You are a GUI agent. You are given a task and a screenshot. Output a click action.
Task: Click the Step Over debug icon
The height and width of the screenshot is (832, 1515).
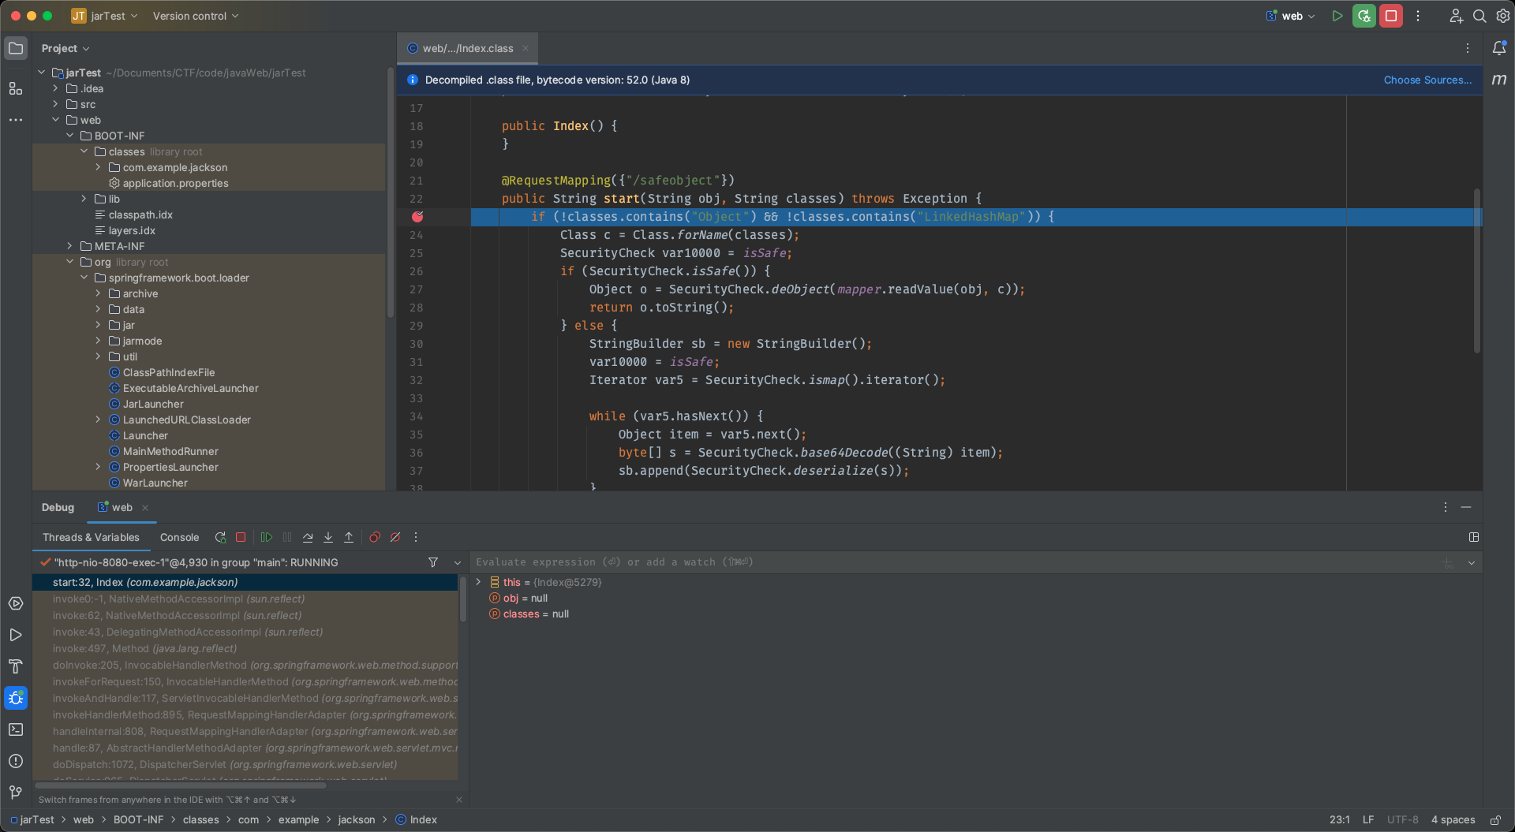308,537
